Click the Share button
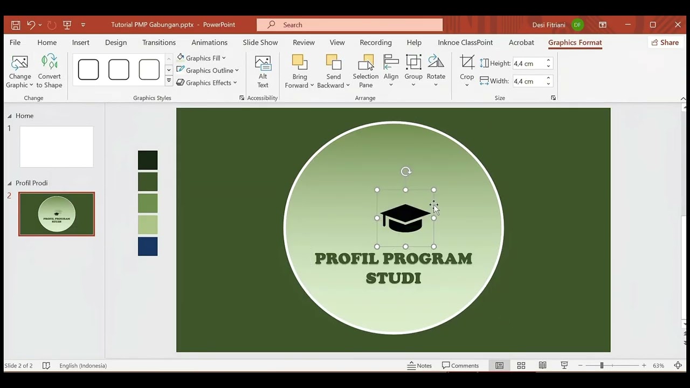 [665, 43]
